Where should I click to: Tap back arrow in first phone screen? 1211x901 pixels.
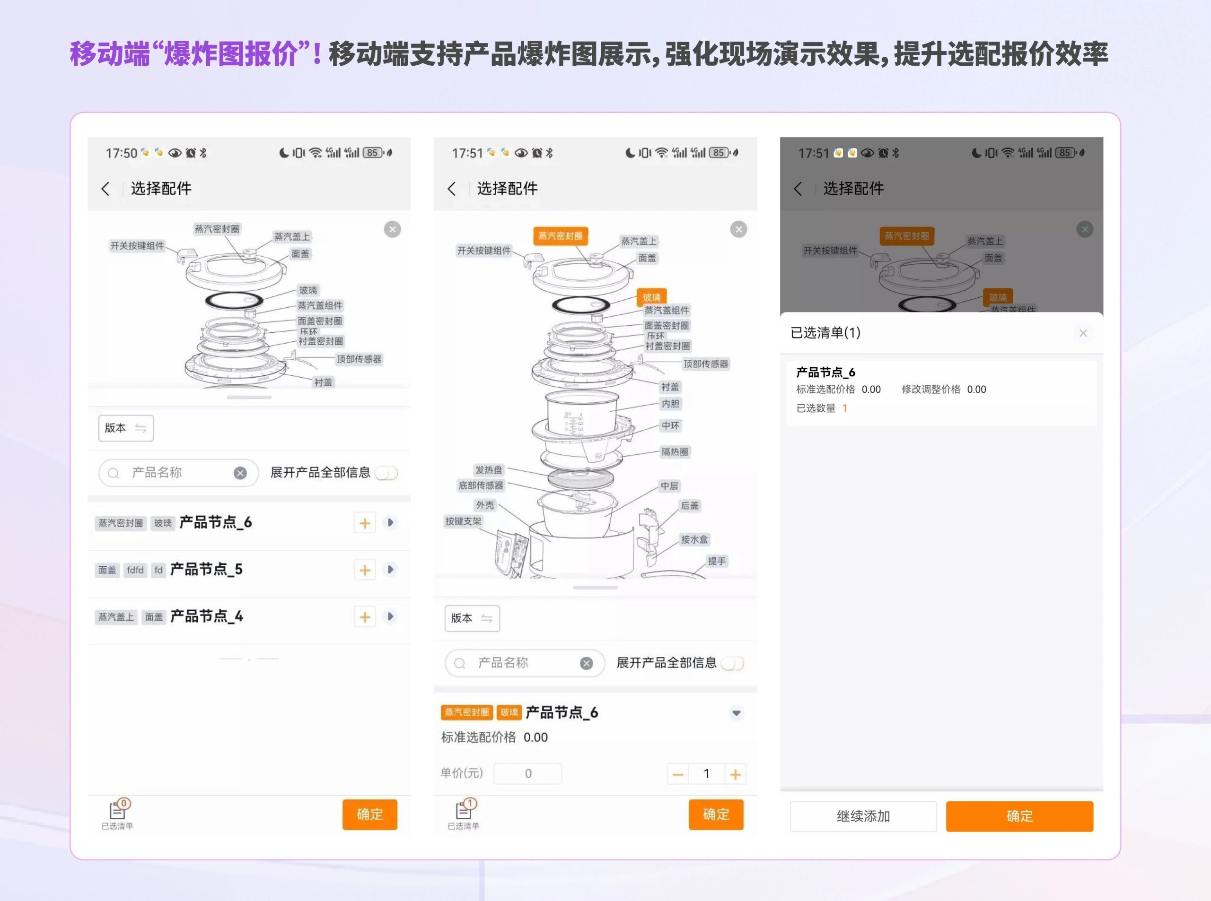[x=106, y=189]
